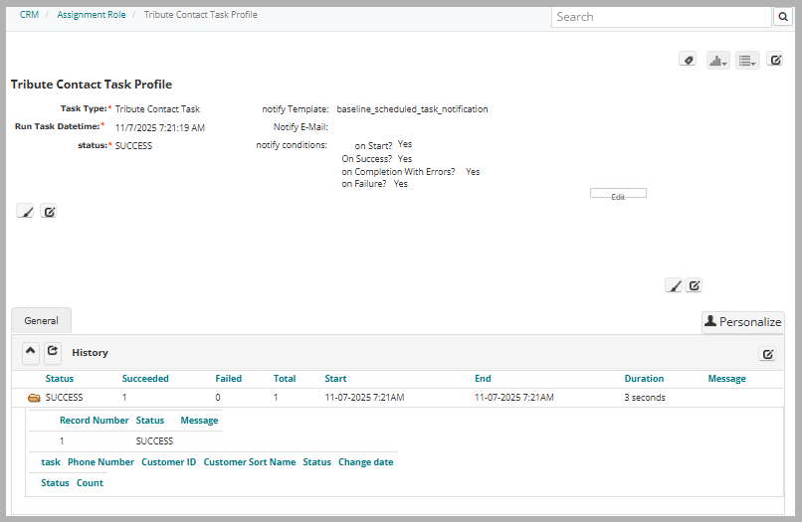Click the 3 seconds duration cell
The width and height of the screenshot is (802, 522).
[x=645, y=398]
